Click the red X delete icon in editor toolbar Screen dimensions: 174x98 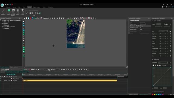[30, 18]
